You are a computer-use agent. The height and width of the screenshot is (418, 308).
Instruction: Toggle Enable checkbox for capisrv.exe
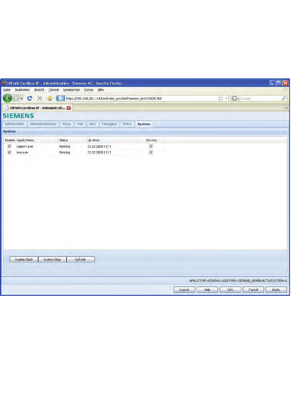[x=9, y=146]
